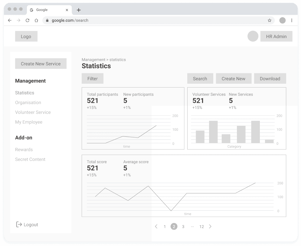Click the Download button
The height and width of the screenshot is (246, 301).
click(270, 78)
